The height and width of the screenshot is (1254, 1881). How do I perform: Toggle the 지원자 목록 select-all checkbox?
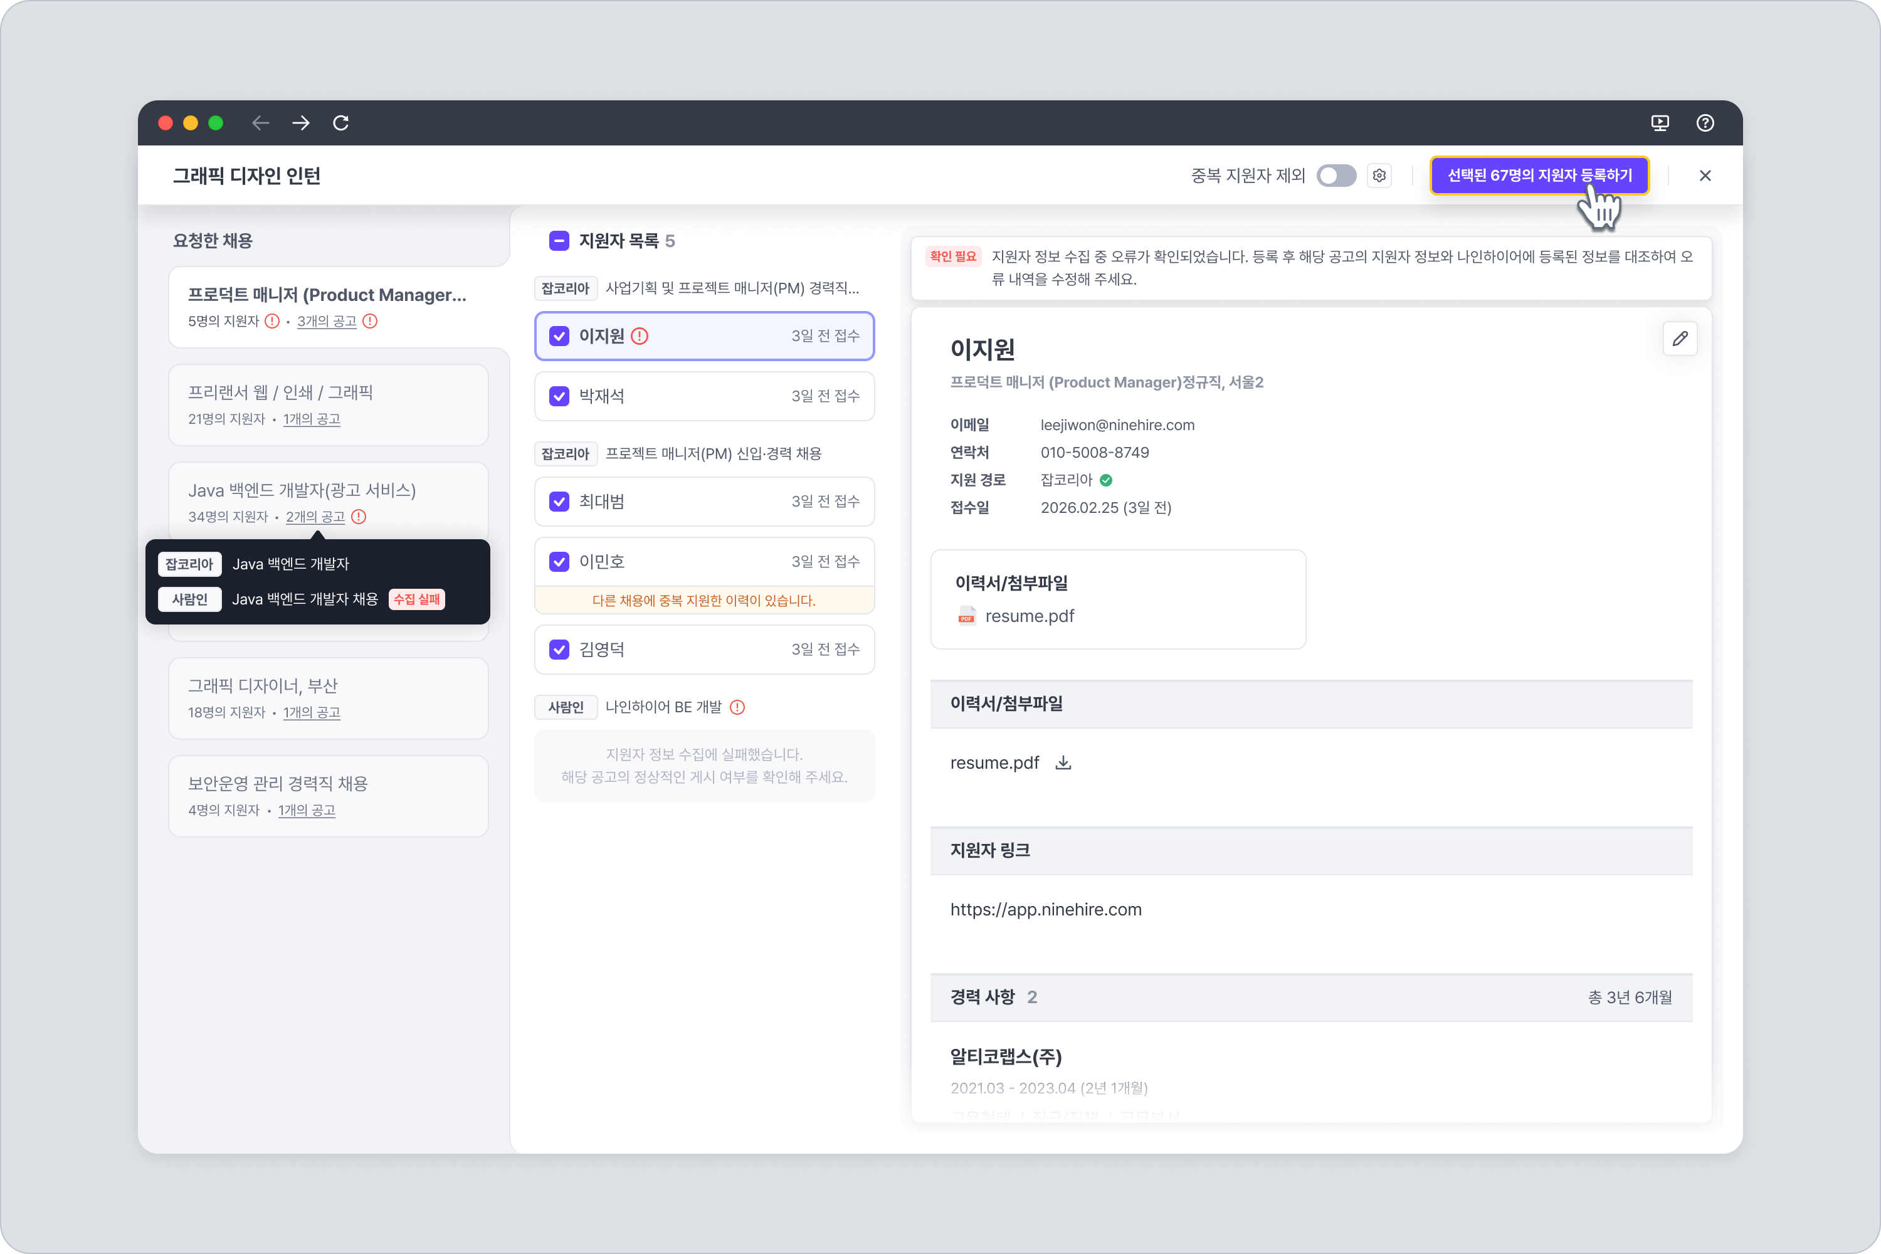pyautogui.click(x=559, y=241)
